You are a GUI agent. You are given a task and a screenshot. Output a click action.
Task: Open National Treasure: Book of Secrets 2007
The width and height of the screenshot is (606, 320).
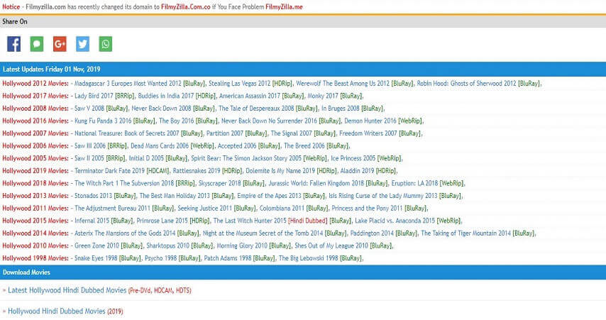click(138, 133)
